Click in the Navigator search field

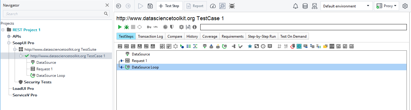pos(56,14)
